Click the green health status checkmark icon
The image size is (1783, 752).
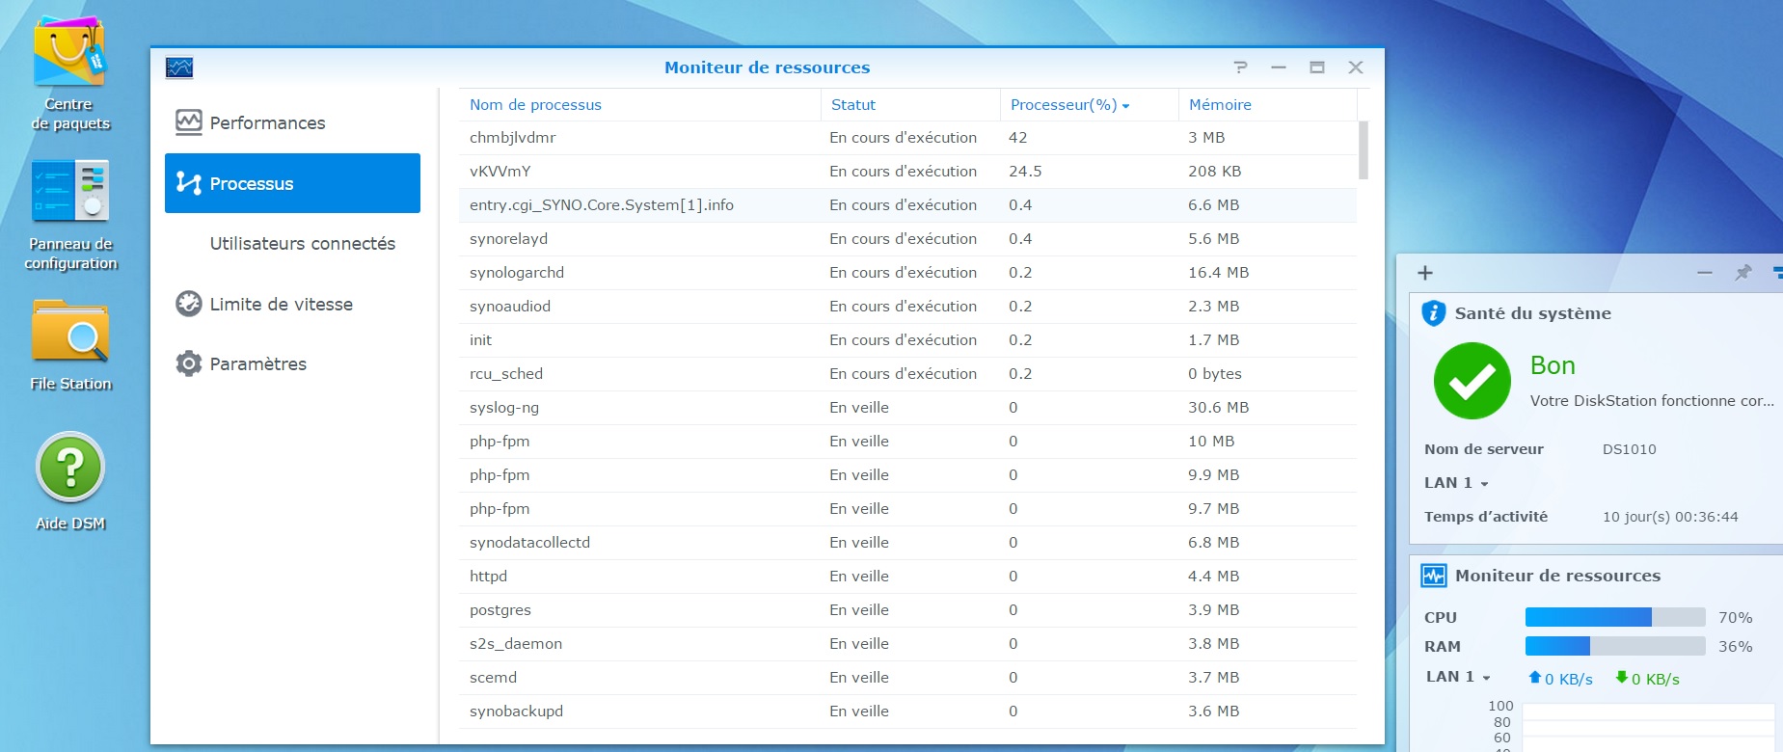click(x=1472, y=381)
